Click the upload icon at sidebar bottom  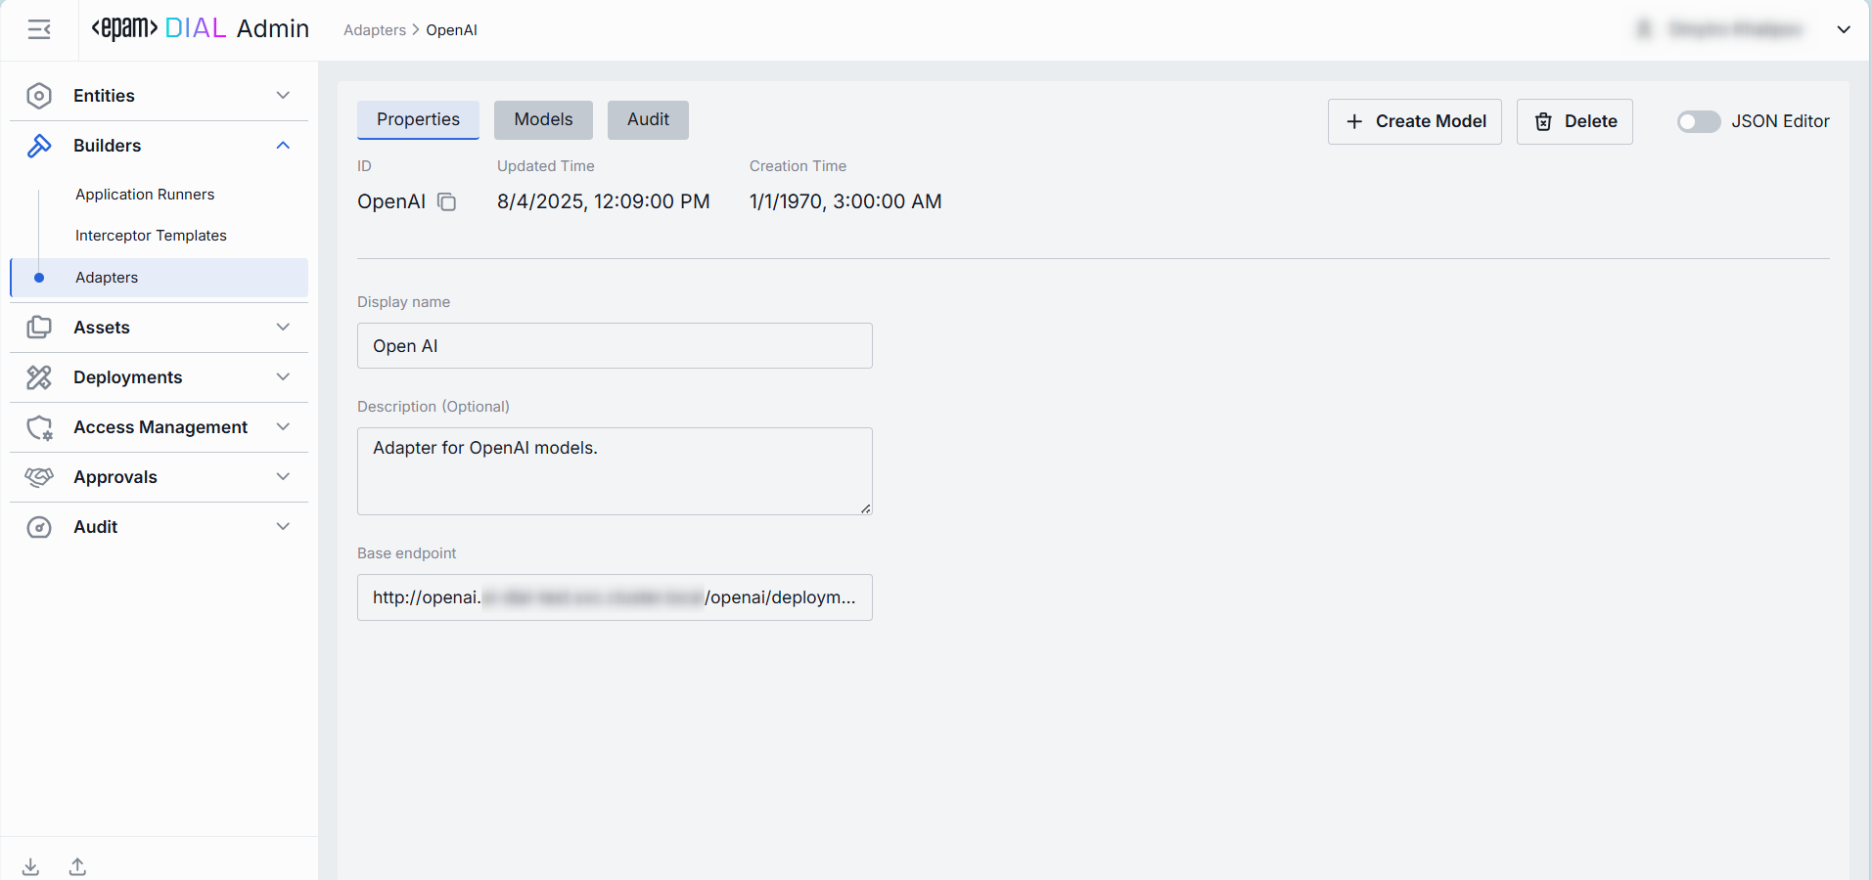[x=78, y=866]
